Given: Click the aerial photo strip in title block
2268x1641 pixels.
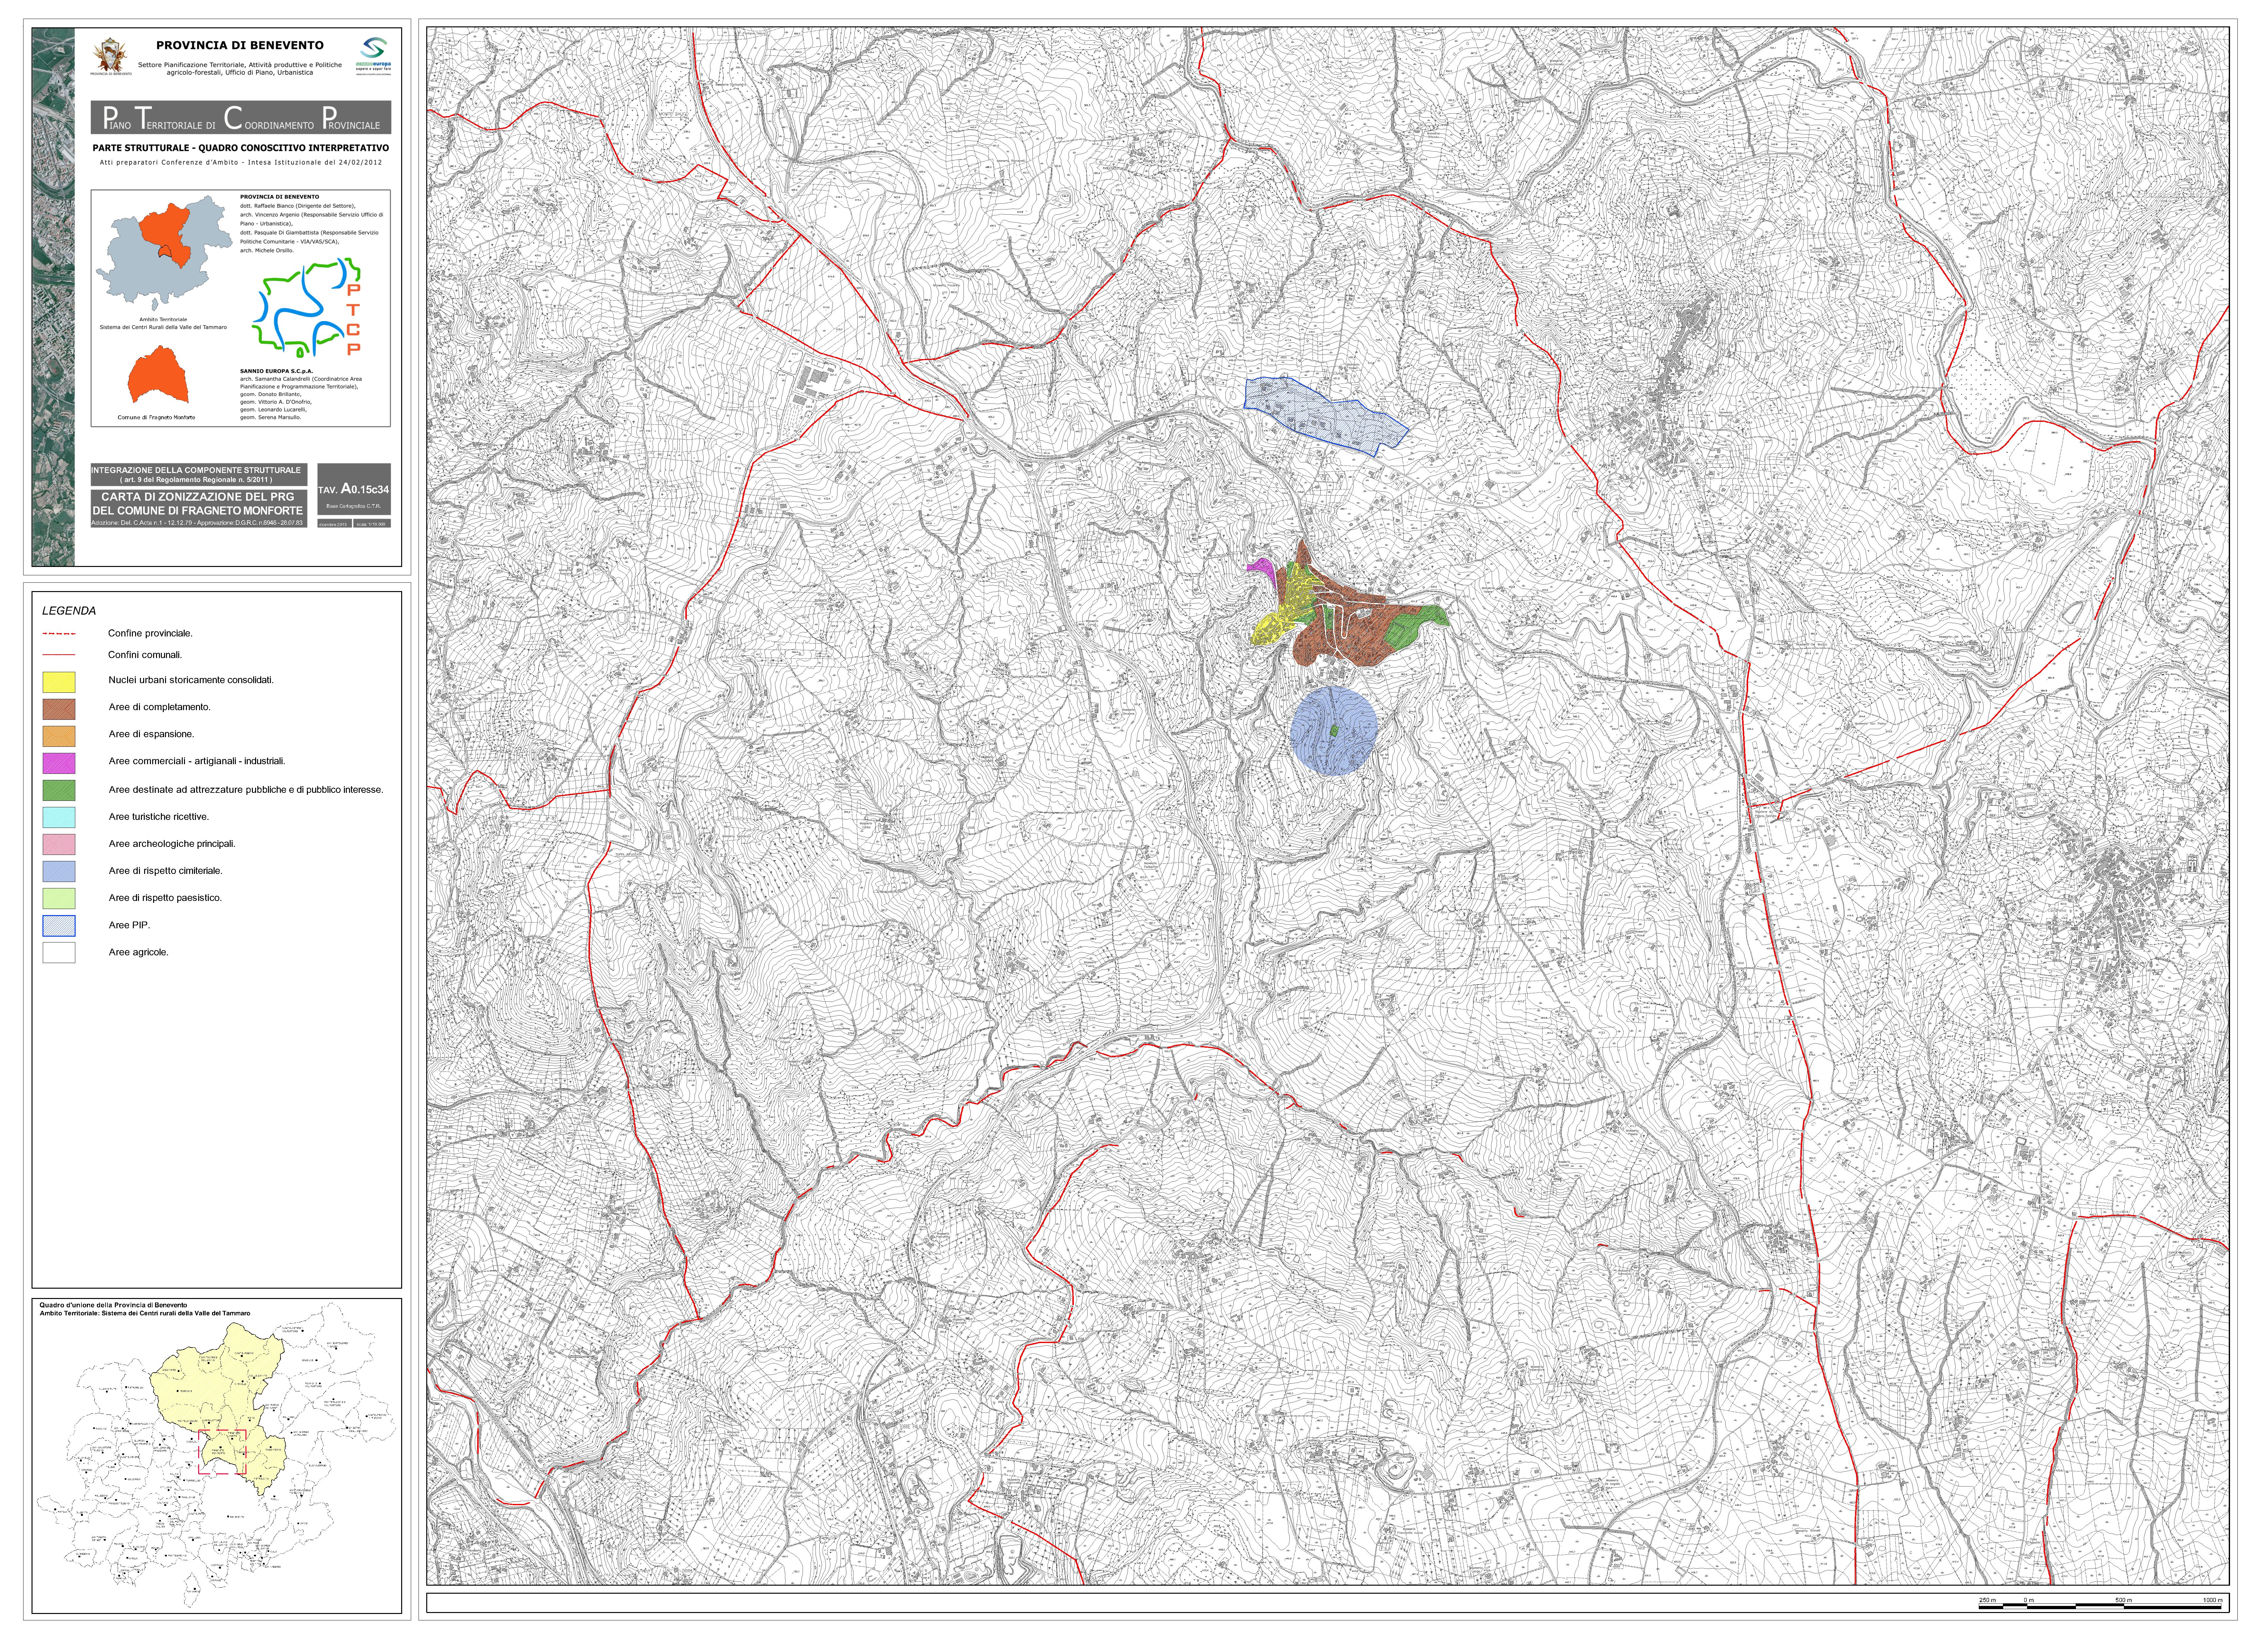Looking at the screenshot, I should [53, 297].
